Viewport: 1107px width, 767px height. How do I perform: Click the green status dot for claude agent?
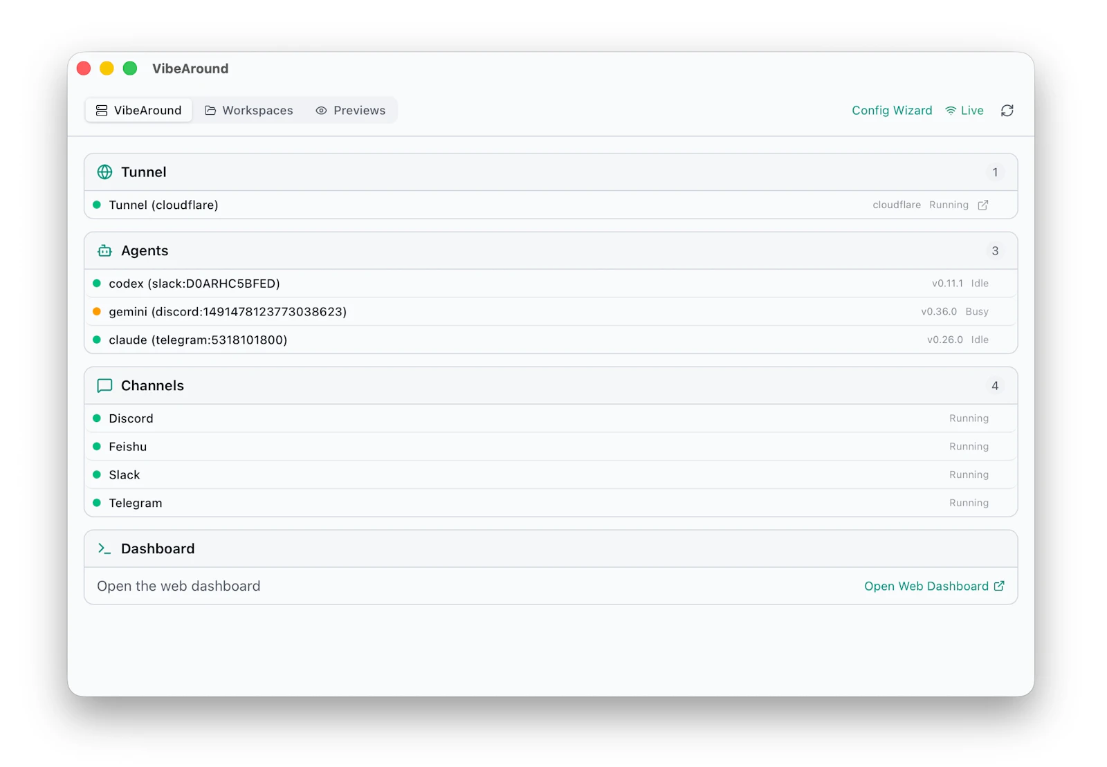(97, 340)
